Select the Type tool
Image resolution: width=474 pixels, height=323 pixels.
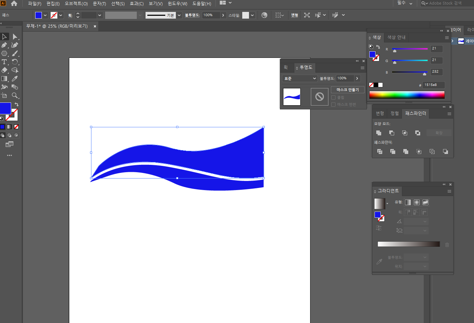tap(4, 62)
